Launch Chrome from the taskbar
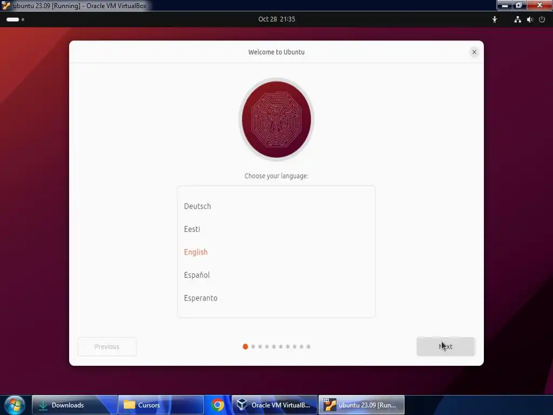This screenshot has height=415, width=553. coord(218,405)
